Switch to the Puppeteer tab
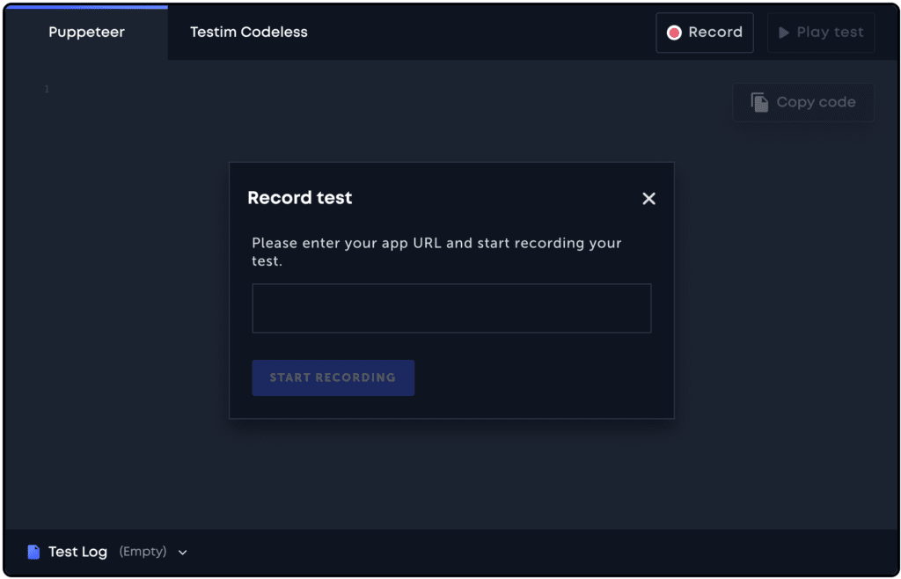Image resolution: width=901 pixels, height=579 pixels. (x=86, y=33)
